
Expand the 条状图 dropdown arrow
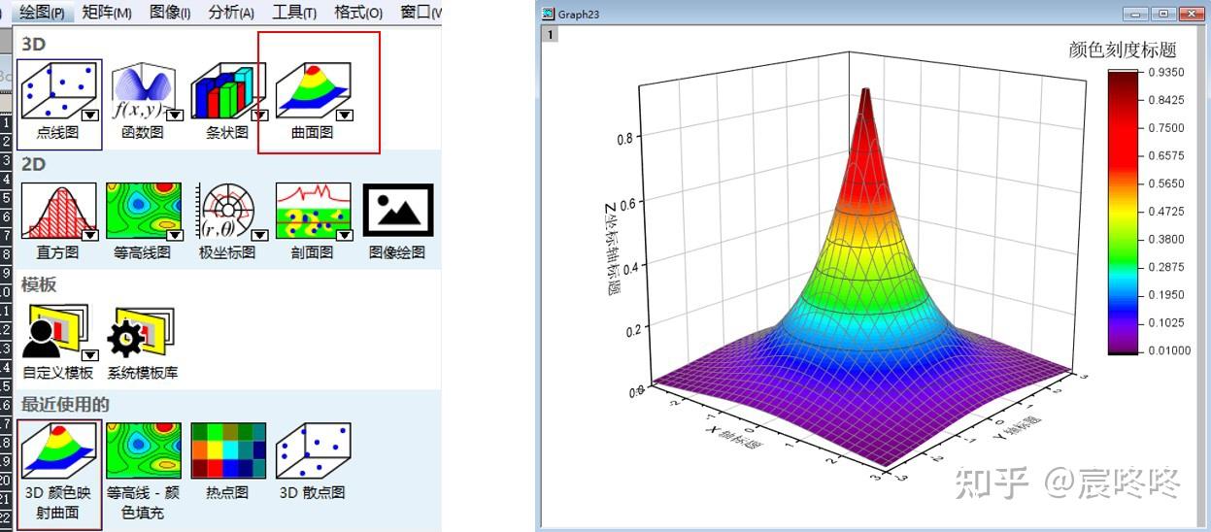pyautogui.click(x=259, y=115)
